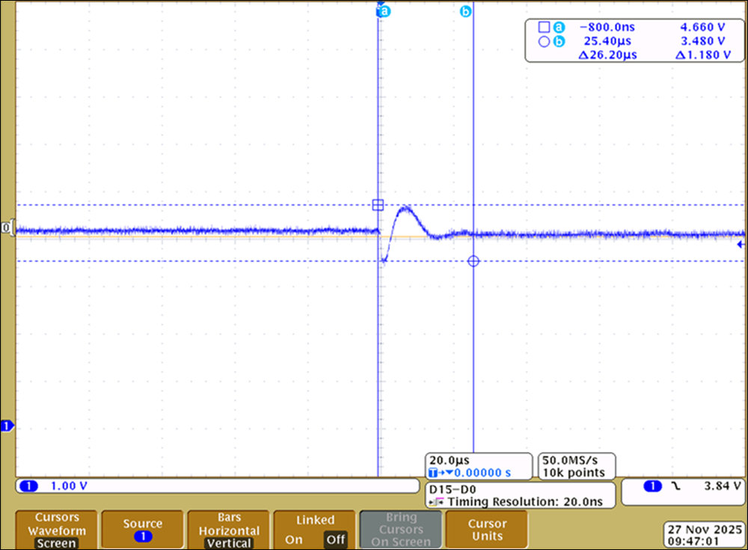Toggle Bars between Horizontal and Vertical
This screenshot has width=748, height=550.
229,530
